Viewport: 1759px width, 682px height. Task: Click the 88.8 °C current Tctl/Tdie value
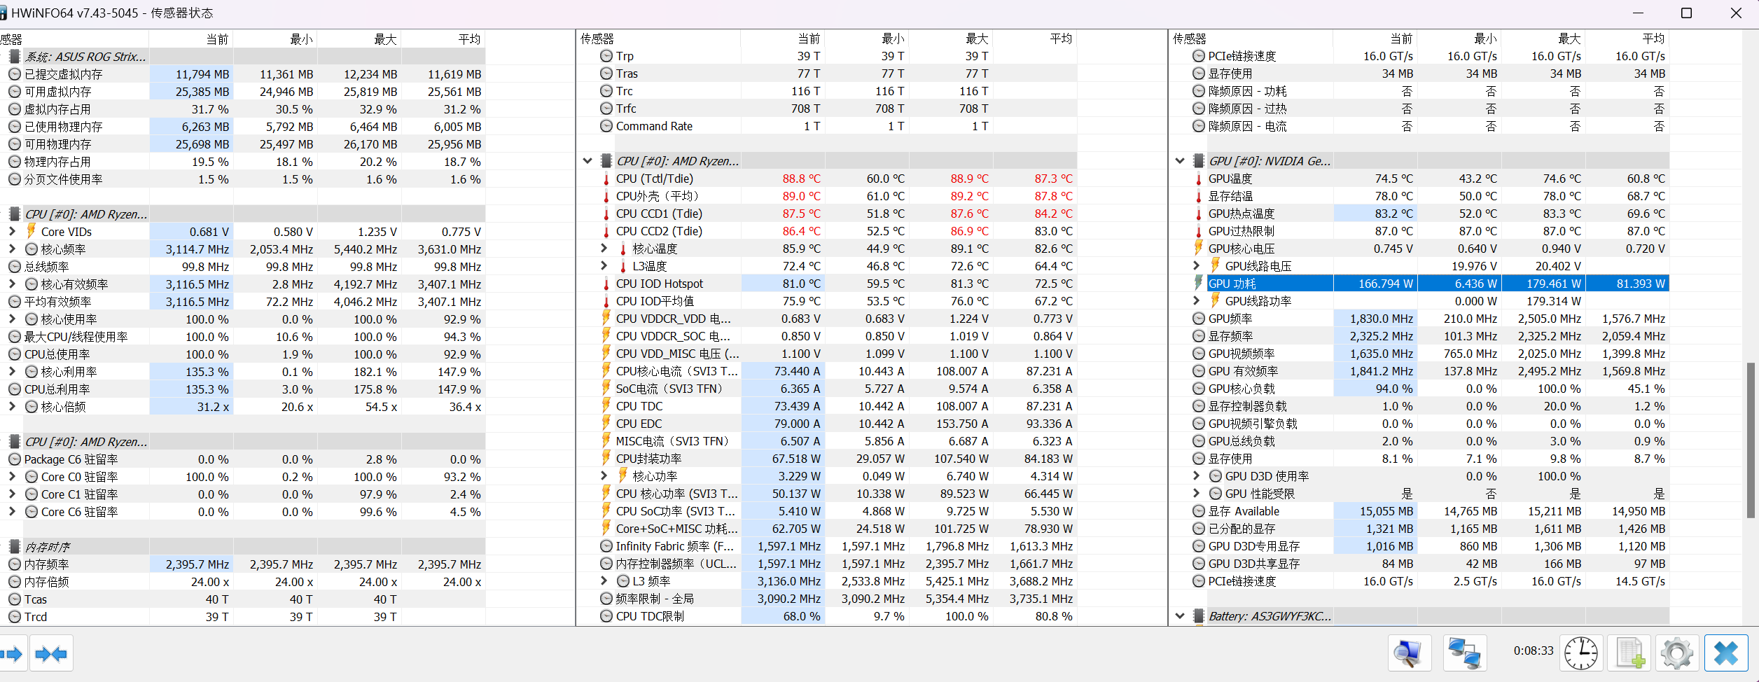pyautogui.click(x=801, y=179)
